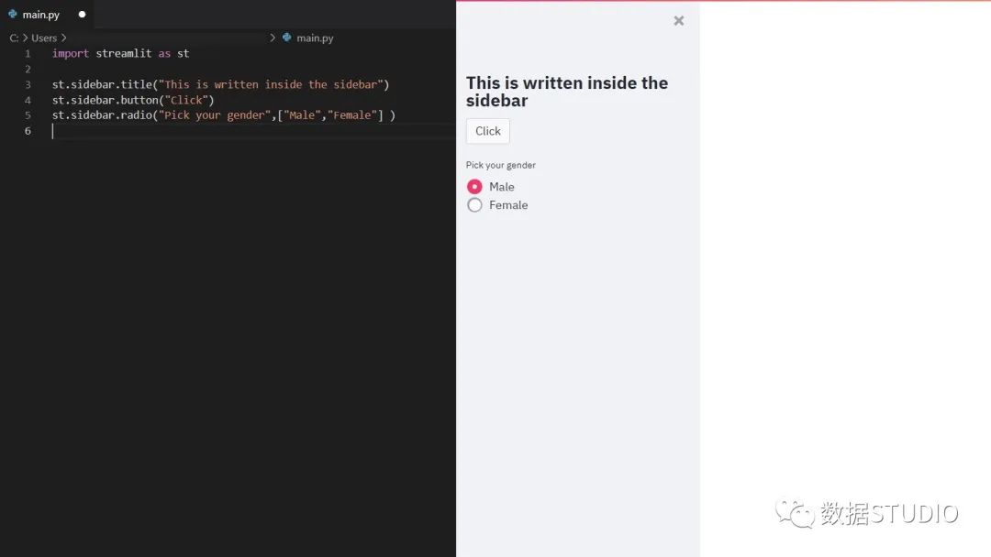Click line number 1 in the gutter

tap(28, 54)
